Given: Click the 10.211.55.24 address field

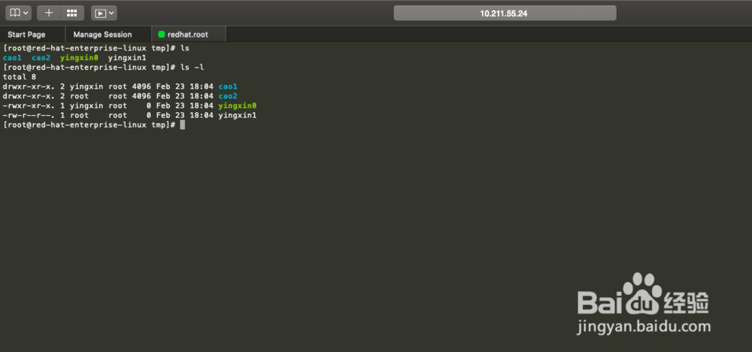Looking at the screenshot, I should click(505, 14).
